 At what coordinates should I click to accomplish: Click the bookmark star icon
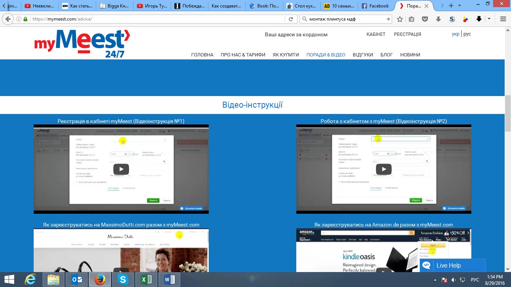pyautogui.click(x=400, y=19)
